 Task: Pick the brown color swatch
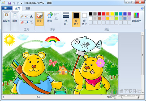(x=99, y=18)
